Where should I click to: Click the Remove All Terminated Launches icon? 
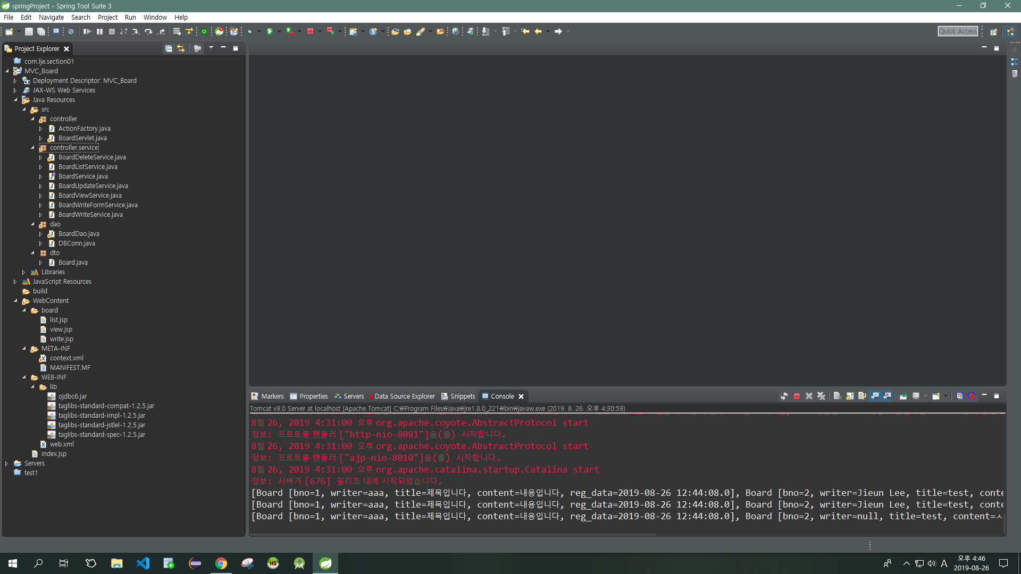pos(822,396)
